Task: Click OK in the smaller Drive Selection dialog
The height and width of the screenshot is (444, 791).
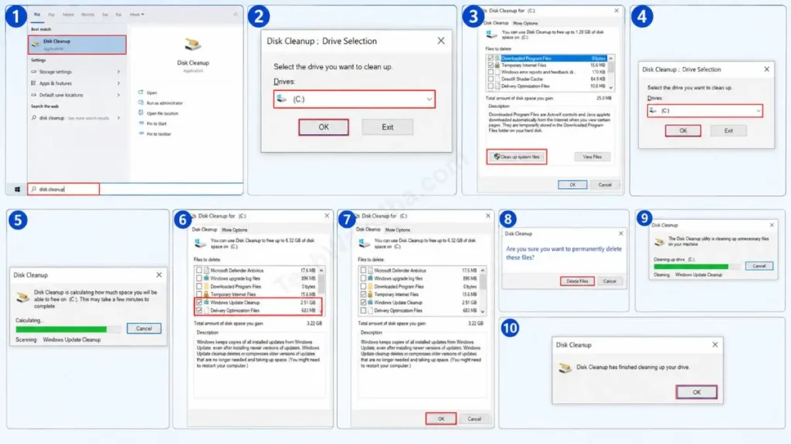Action: pyautogui.click(x=683, y=131)
